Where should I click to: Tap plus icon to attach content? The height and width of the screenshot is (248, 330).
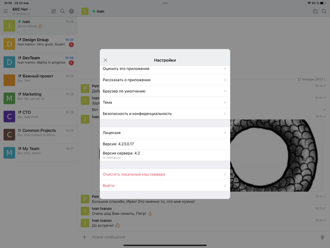point(84,237)
